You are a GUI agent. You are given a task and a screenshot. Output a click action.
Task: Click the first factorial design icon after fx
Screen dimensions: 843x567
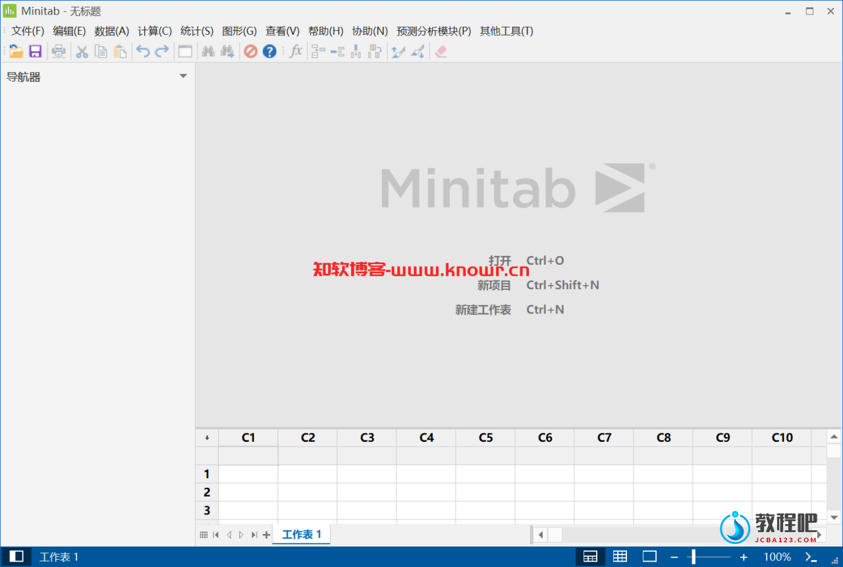319,51
